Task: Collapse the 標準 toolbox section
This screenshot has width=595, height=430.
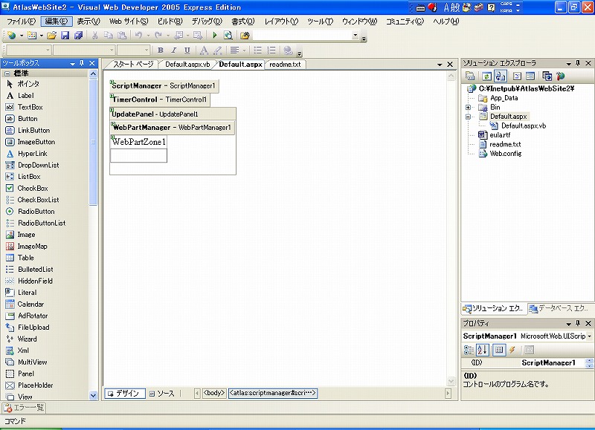Action: click(x=7, y=74)
